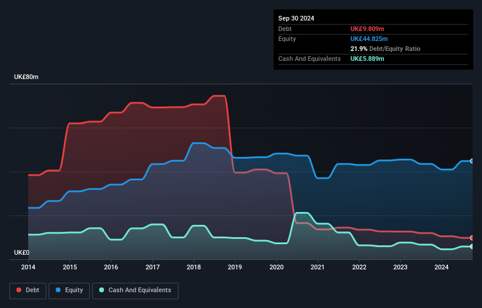The width and height of the screenshot is (482, 308).
Task: Click the 2014 x-axis label
Action: click(x=28, y=267)
